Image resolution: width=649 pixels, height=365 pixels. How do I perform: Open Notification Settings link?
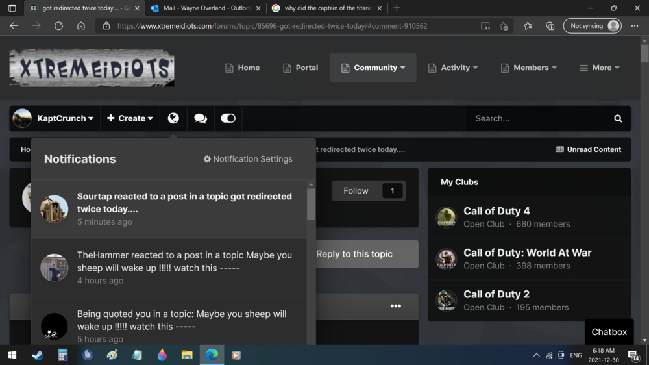point(248,159)
